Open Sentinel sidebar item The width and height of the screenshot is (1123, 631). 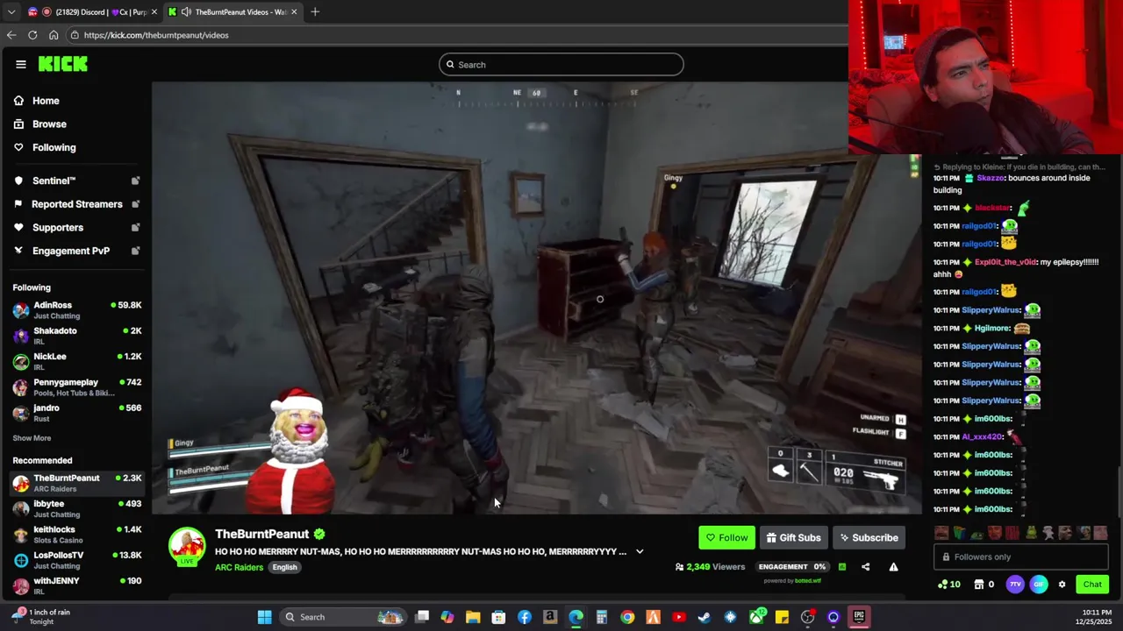(54, 181)
